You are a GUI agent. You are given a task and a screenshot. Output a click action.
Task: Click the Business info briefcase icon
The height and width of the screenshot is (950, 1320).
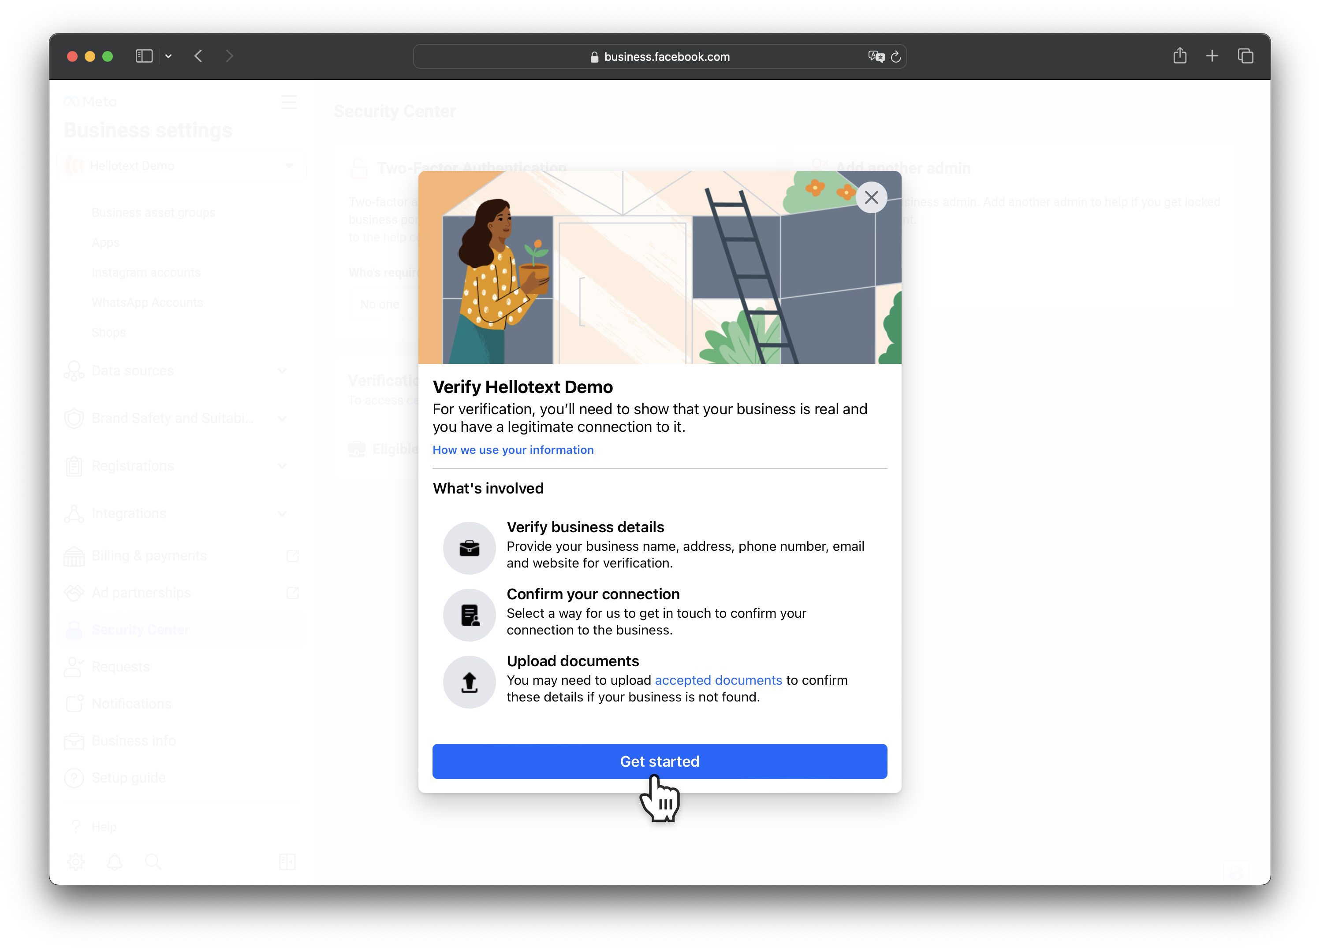click(x=74, y=741)
